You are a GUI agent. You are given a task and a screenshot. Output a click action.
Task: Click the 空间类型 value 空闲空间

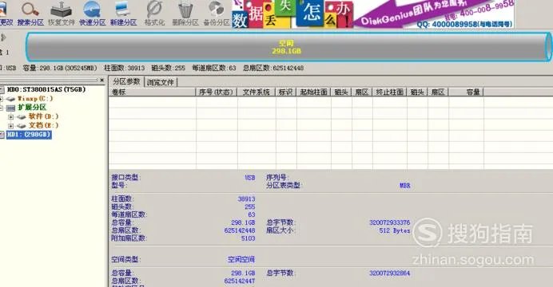(241, 260)
